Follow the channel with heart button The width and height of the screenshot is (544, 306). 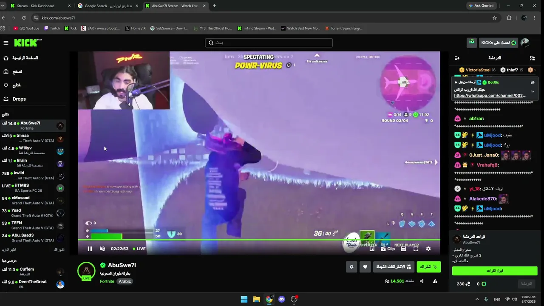click(365, 267)
